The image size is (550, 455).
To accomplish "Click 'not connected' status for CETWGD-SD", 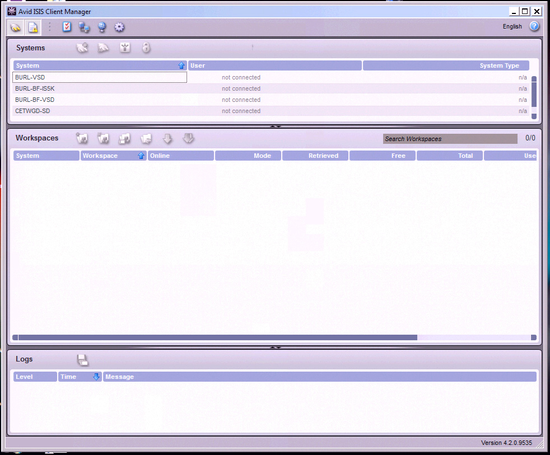I will coord(241,111).
